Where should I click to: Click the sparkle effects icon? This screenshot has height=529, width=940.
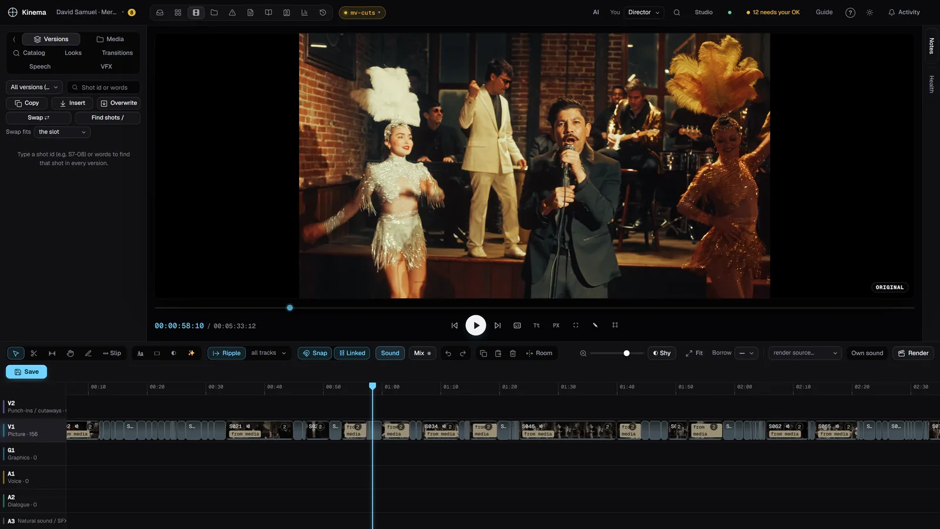191,353
